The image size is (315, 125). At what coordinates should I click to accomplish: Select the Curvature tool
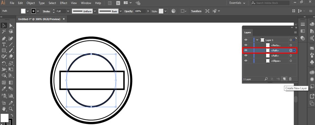(x=11, y=38)
